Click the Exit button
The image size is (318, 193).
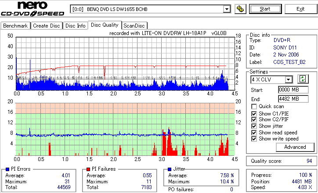coord(300,9)
